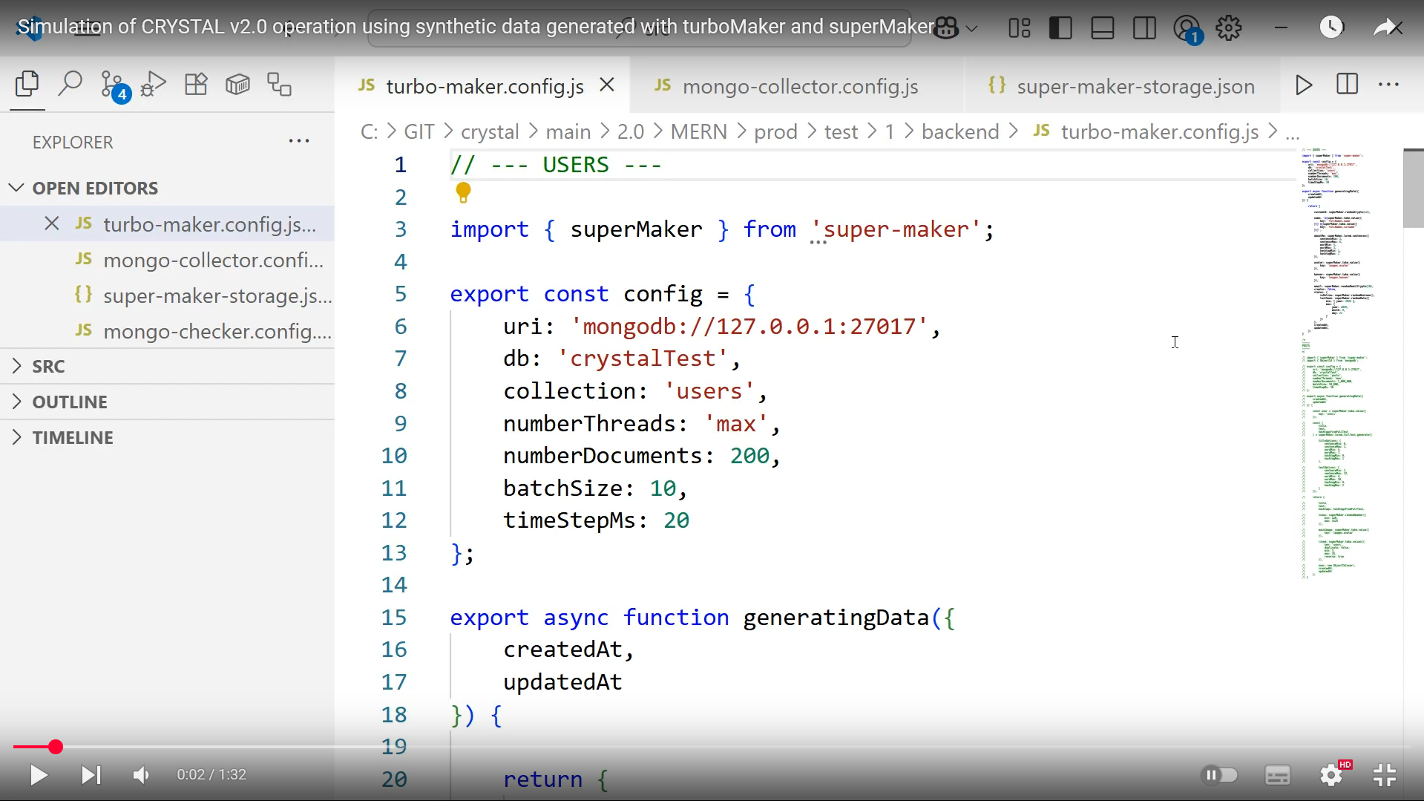Image resolution: width=1424 pixels, height=801 pixels.
Task: Play the YouTube video
Action: (x=39, y=775)
